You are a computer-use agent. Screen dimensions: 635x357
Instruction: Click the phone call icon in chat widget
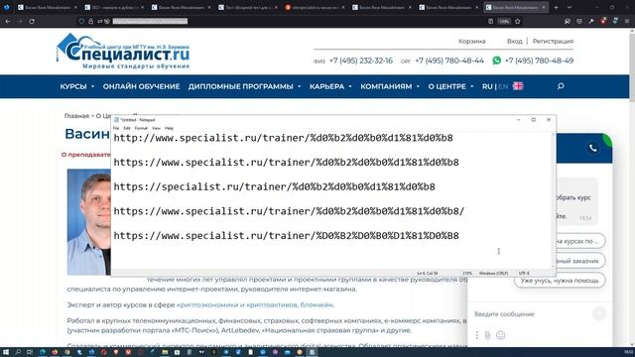pos(593,148)
